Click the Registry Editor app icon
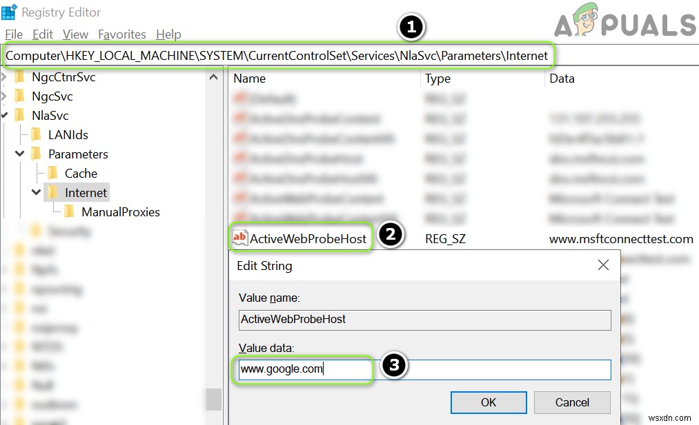 [9, 12]
